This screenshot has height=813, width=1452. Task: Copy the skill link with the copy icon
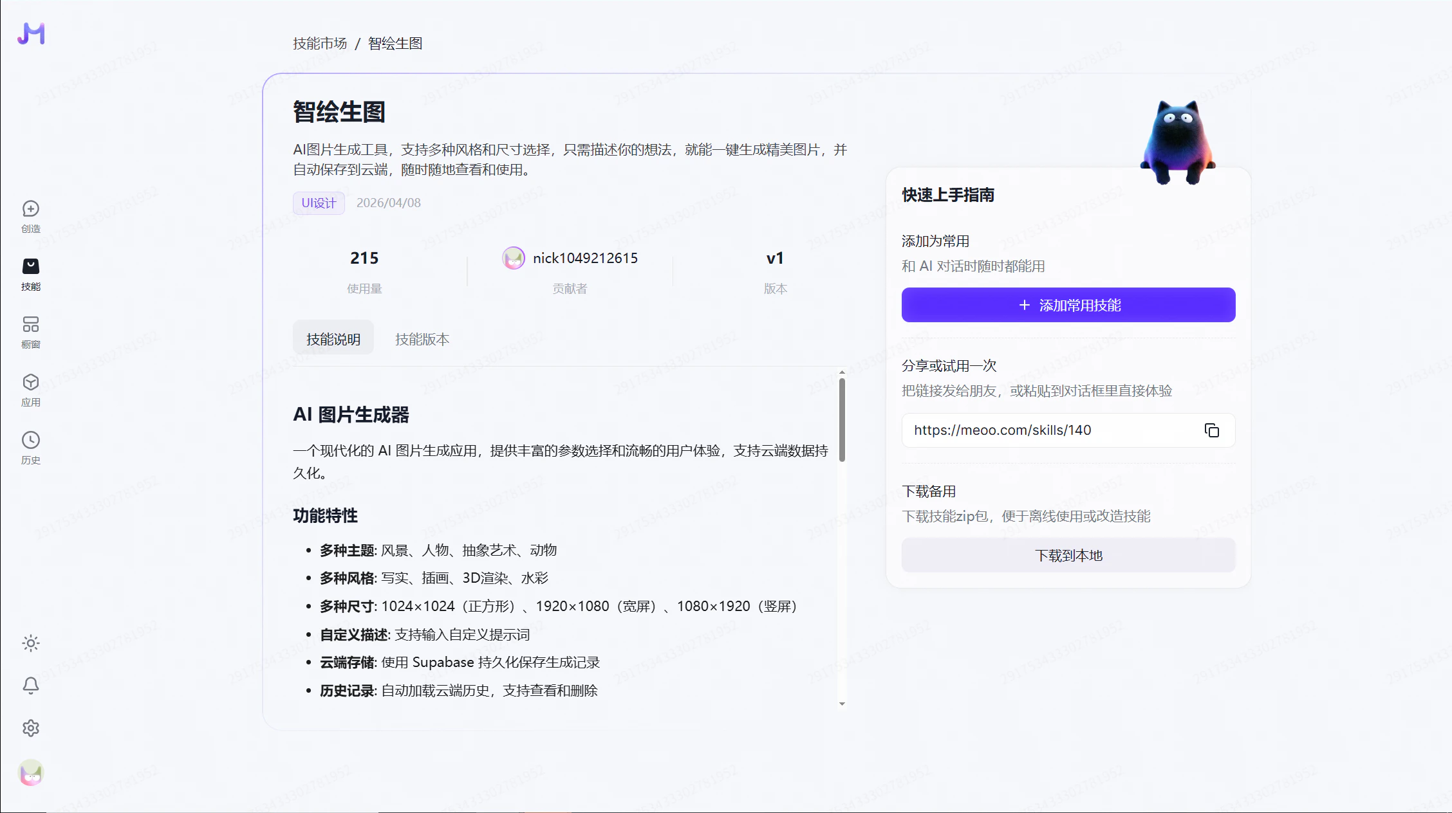click(x=1211, y=430)
